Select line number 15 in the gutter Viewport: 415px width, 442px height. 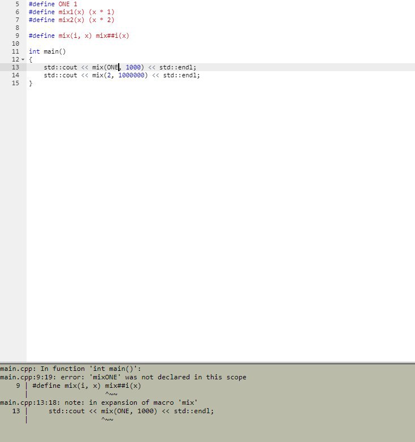tap(15, 83)
